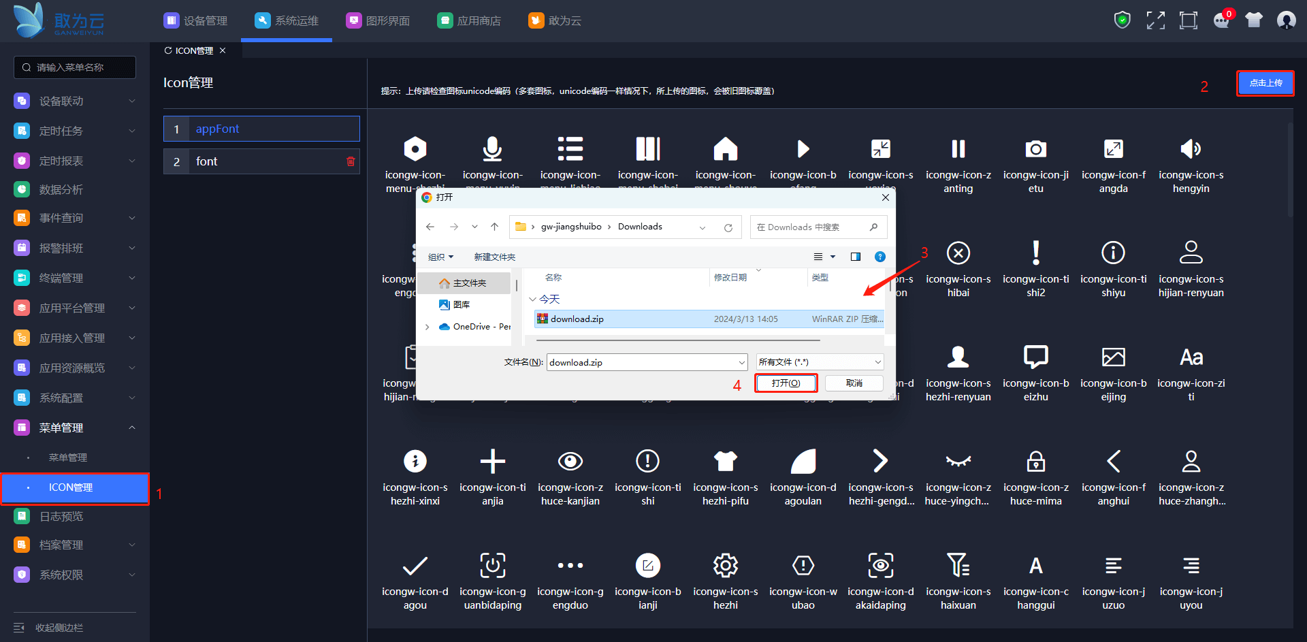Expand the OneDrive tree node
This screenshot has height=642, width=1307.
point(427,327)
